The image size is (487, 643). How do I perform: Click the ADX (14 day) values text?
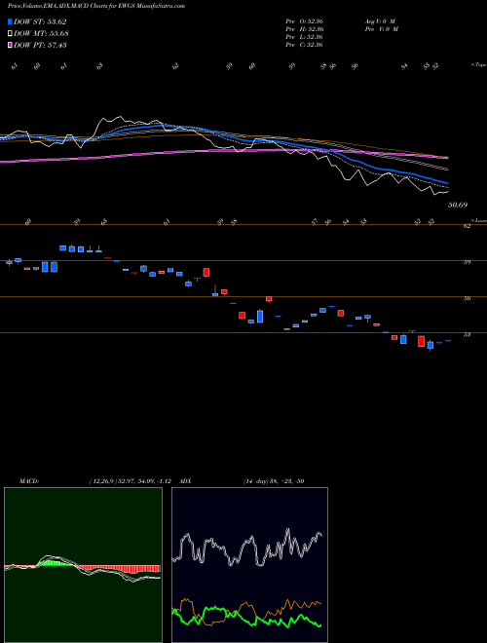tap(274, 481)
